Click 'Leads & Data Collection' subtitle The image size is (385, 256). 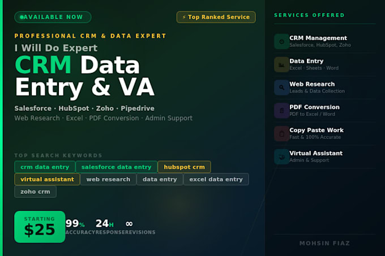click(x=317, y=91)
